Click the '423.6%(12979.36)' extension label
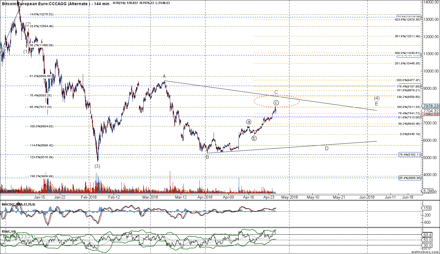Screen dimensions: 440x254 point(408,19)
